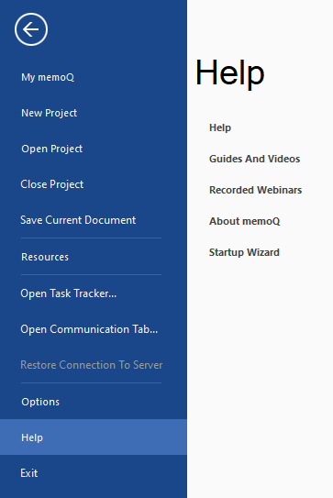Click the back arrow icon
The width and height of the screenshot is (333, 498).
pos(31,29)
